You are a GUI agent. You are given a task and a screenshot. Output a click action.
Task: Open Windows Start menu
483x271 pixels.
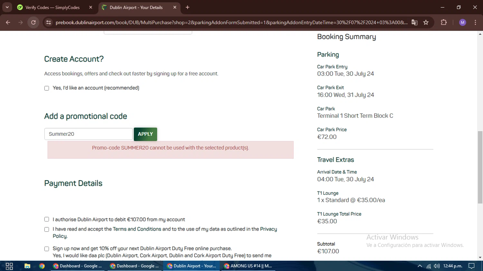9,266
